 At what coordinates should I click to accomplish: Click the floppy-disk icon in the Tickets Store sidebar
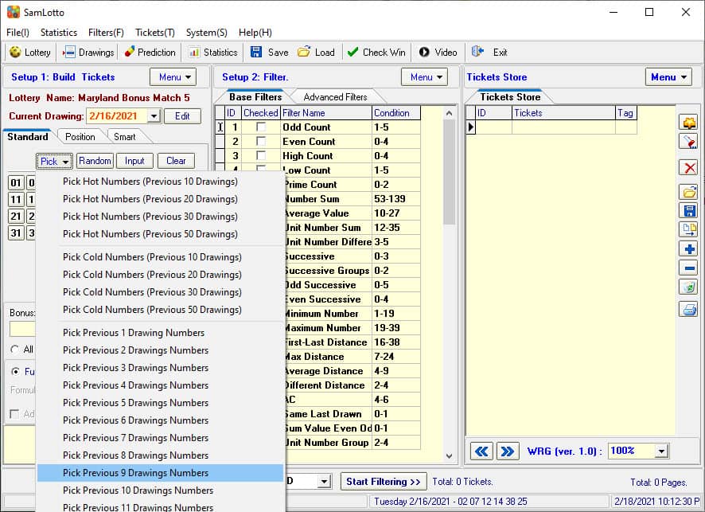pos(689,210)
